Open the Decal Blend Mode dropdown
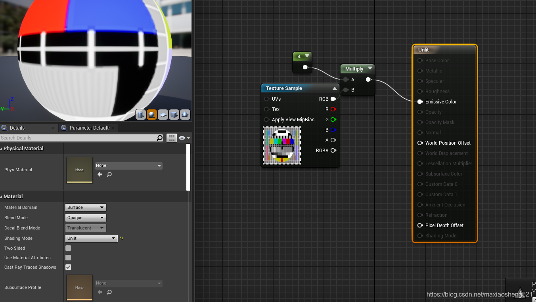The height and width of the screenshot is (302, 536). pos(86,228)
